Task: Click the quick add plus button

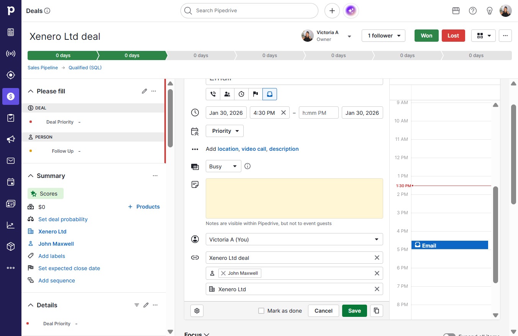Action: (x=332, y=11)
